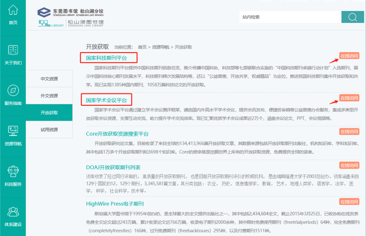Click the SSL Library logo
Image resolution: width=366 pixels, height=236 pixels.
click(71, 23)
